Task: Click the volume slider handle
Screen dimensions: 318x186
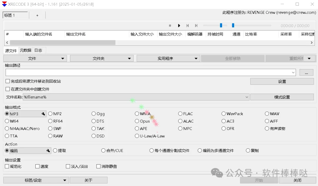Action: point(221,25)
